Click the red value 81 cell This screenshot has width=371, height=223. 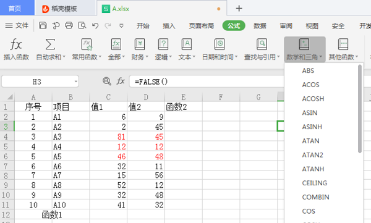tap(108, 137)
